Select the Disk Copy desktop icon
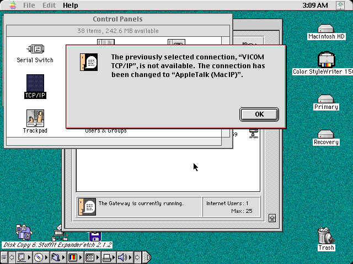353x264 pixels. point(24,232)
